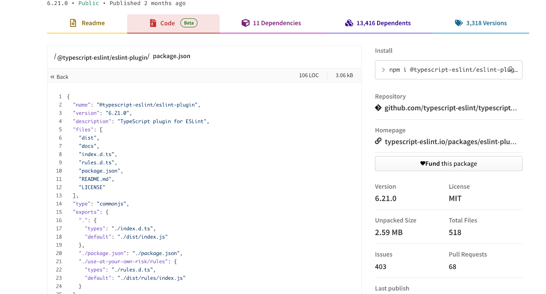Click the Unpacked Size 2.59 MB value
The height and width of the screenshot is (294, 546).
point(389,232)
